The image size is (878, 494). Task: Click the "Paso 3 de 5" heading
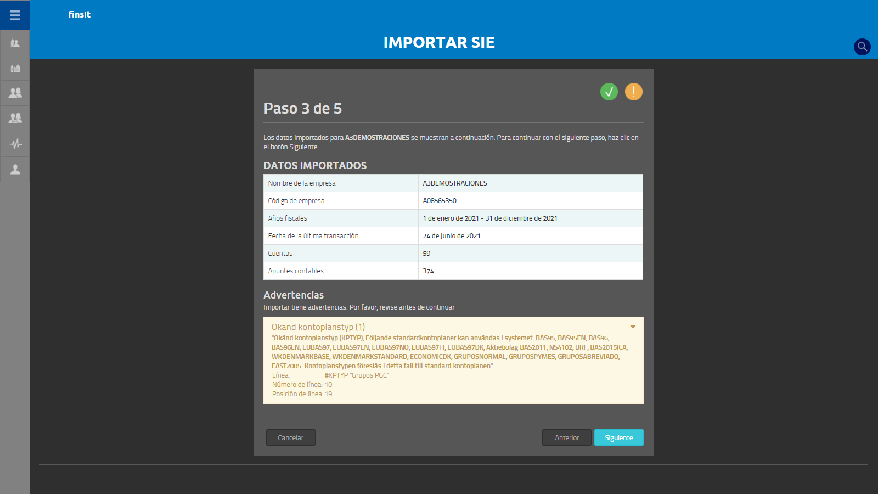click(303, 109)
